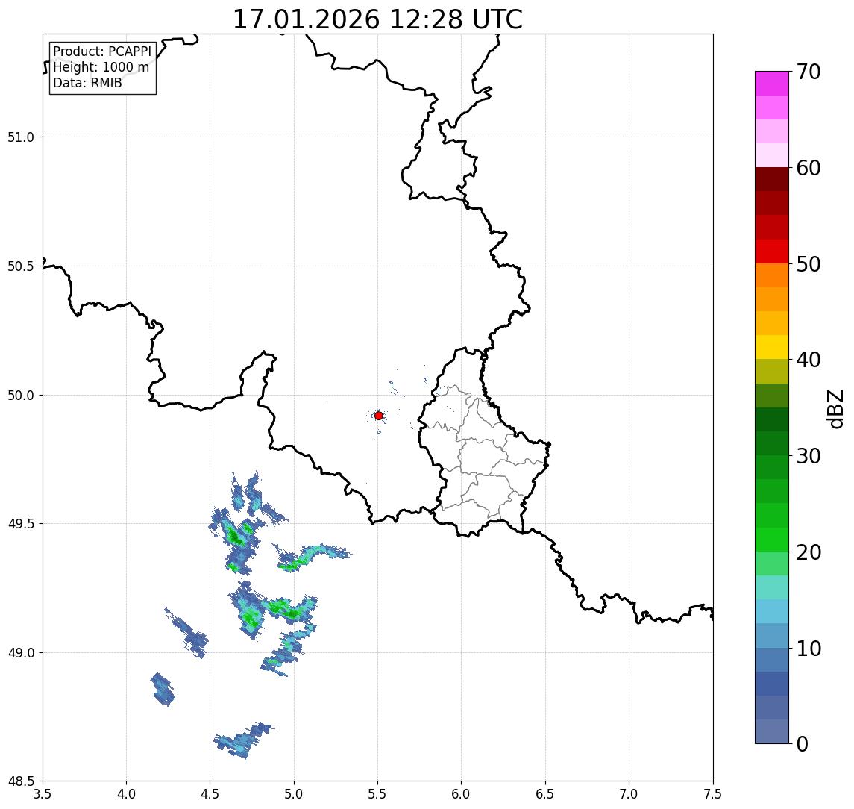This screenshot has height=809, width=854.
Task: Click the colorbar tick label '50'
Action: click(809, 264)
